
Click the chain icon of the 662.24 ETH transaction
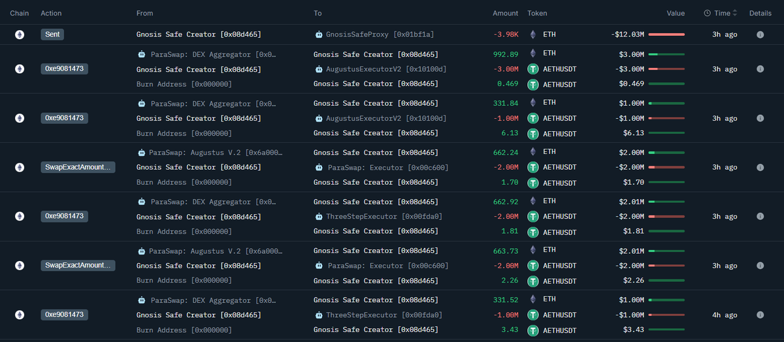[20, 167]
